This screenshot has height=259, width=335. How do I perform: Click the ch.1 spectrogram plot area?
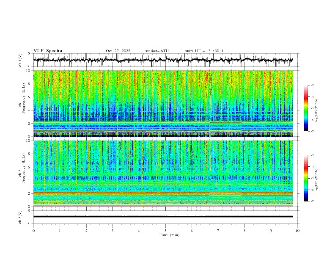click(163, 103)
